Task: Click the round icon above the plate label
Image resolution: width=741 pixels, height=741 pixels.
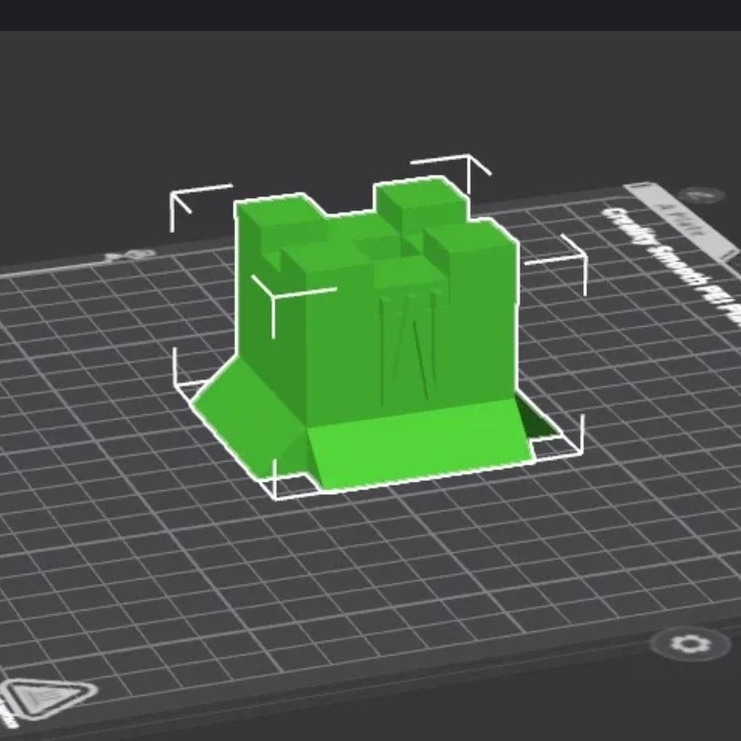Action: point(699,196)
